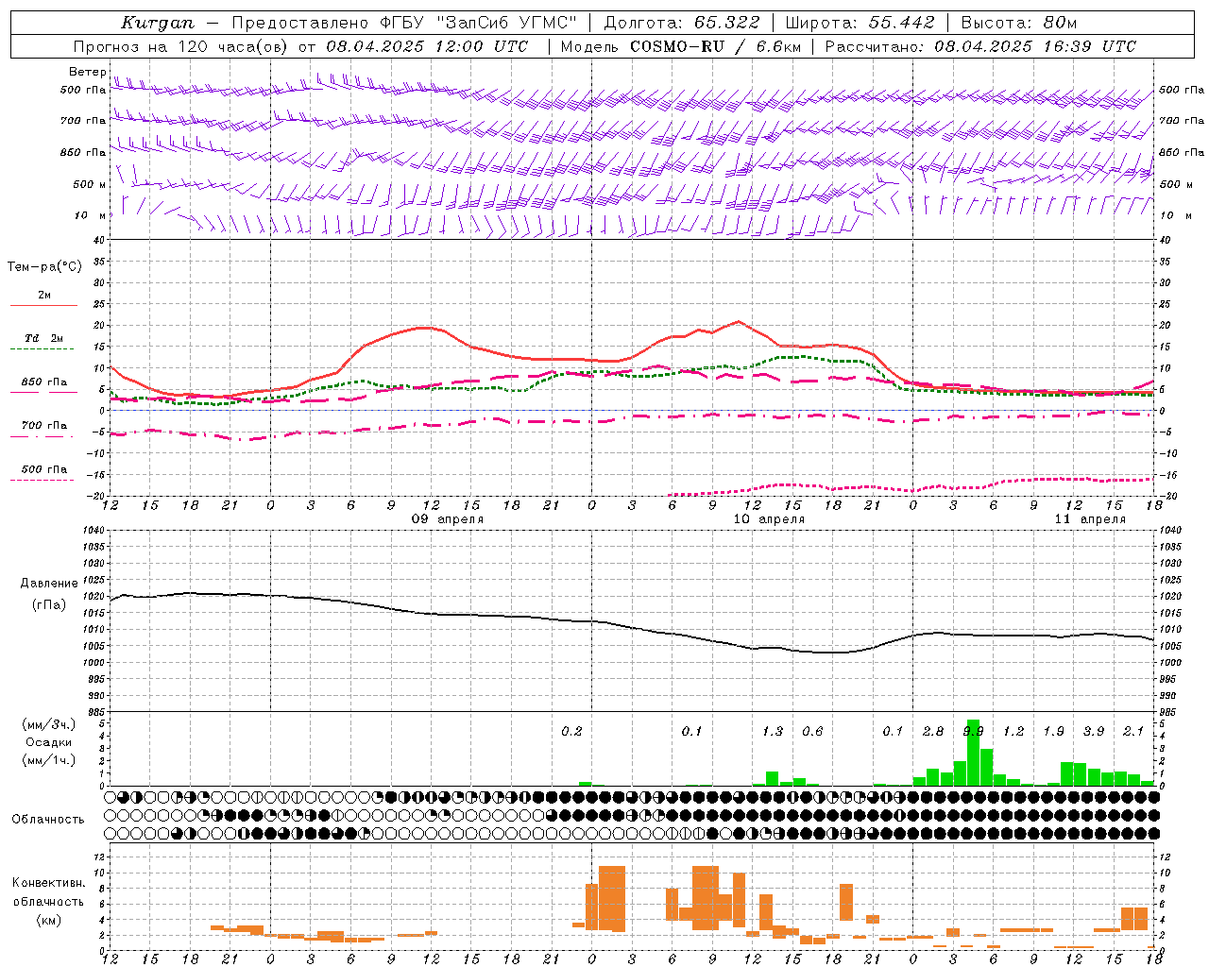
Task: Click the "Td 2м" dew point legend entry
Action: (44, 338)
